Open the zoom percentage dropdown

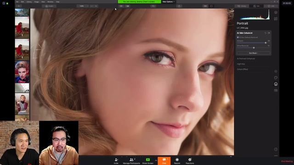pos(83,6)
